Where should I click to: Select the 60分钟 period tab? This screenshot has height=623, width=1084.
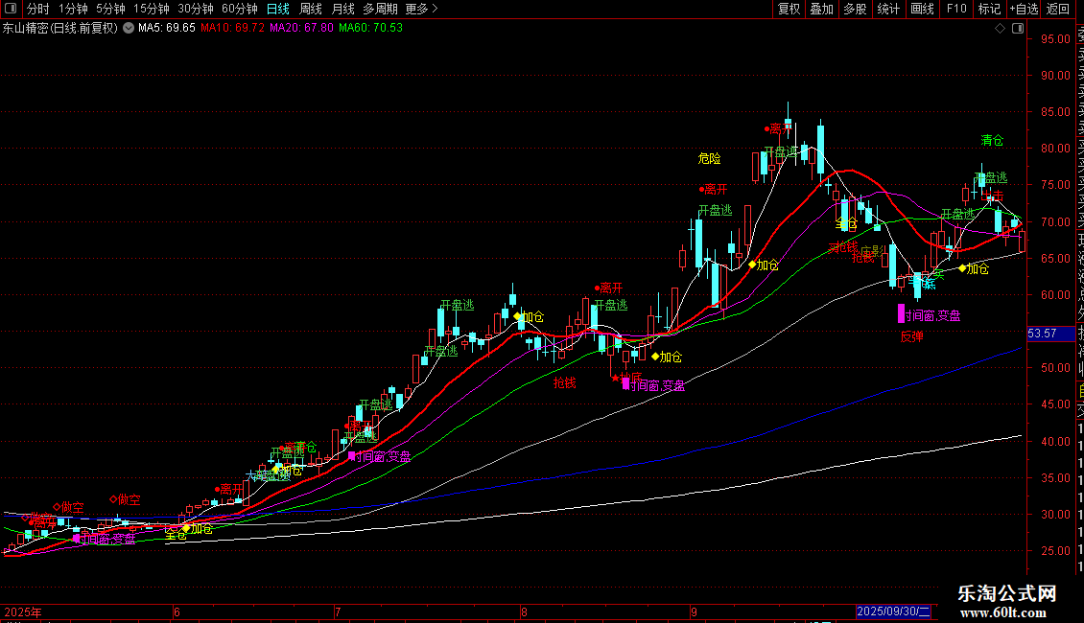coord(240,9)
